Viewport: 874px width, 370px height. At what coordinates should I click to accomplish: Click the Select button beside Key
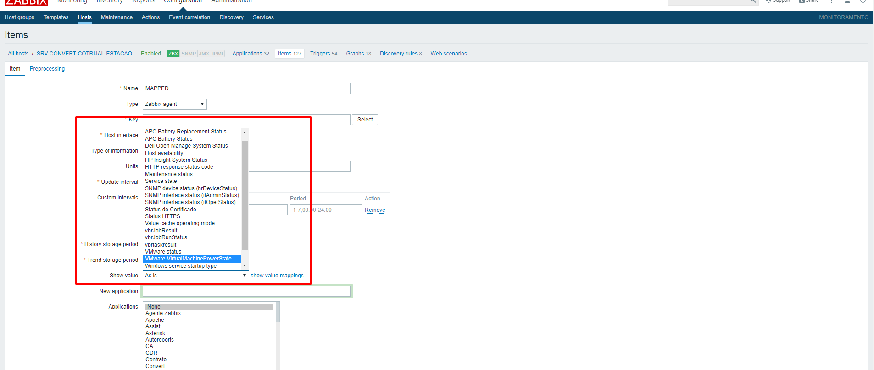(x=365, y=120)
